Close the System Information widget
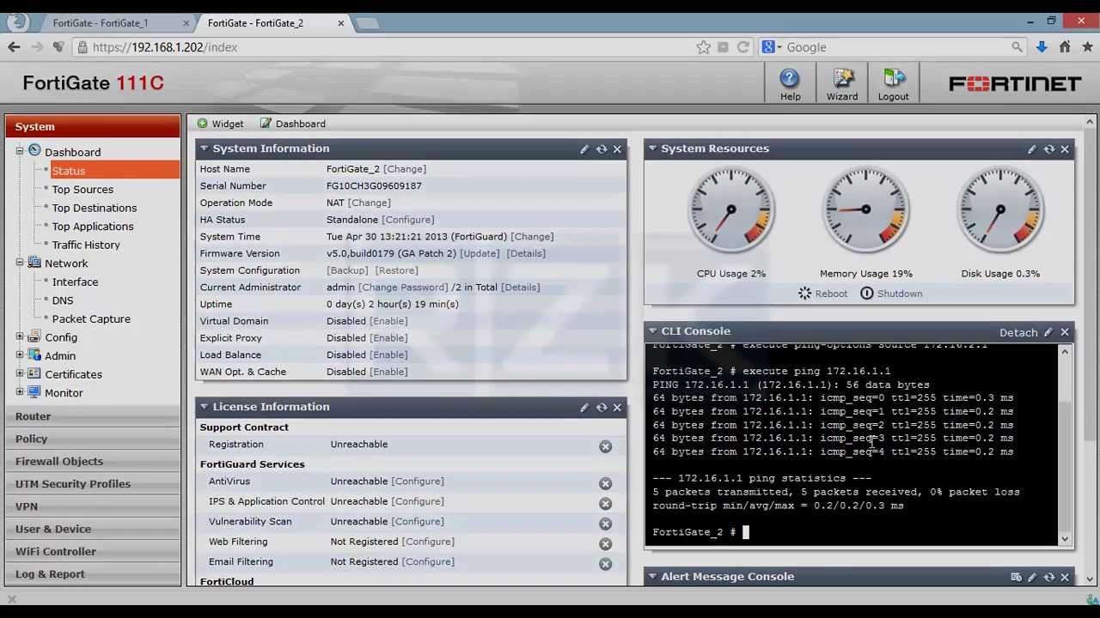The width and height of the screenshot is (1100, 618). pos(617,149)
